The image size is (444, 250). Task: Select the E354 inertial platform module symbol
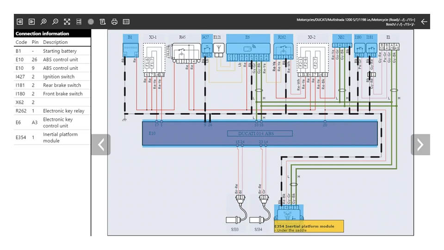pos(289,212)
